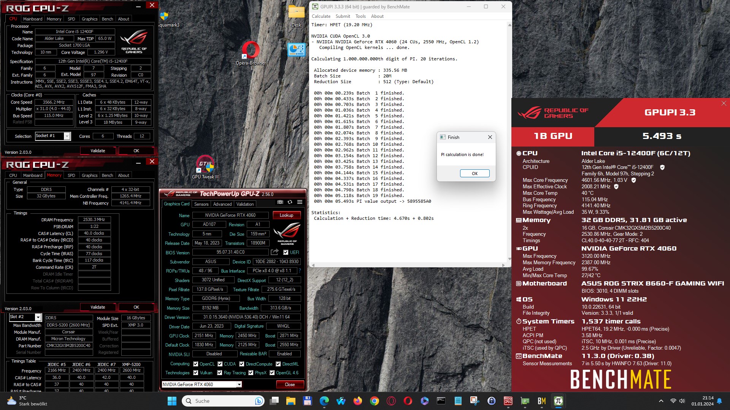Toggle the OpenGL 4.6 checkbox

point(272,373)
